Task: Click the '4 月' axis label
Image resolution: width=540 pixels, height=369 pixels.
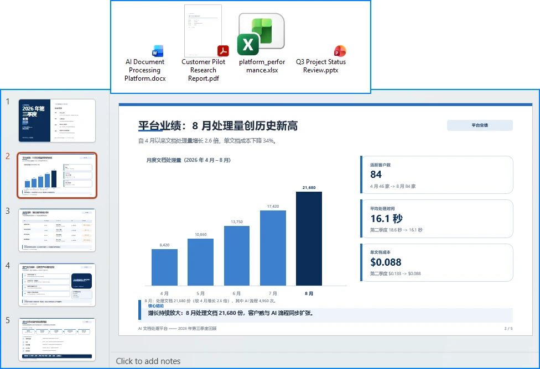Action: (x=165, y=293)
